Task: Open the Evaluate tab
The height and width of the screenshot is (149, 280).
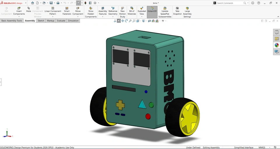Action: (61, 21)
